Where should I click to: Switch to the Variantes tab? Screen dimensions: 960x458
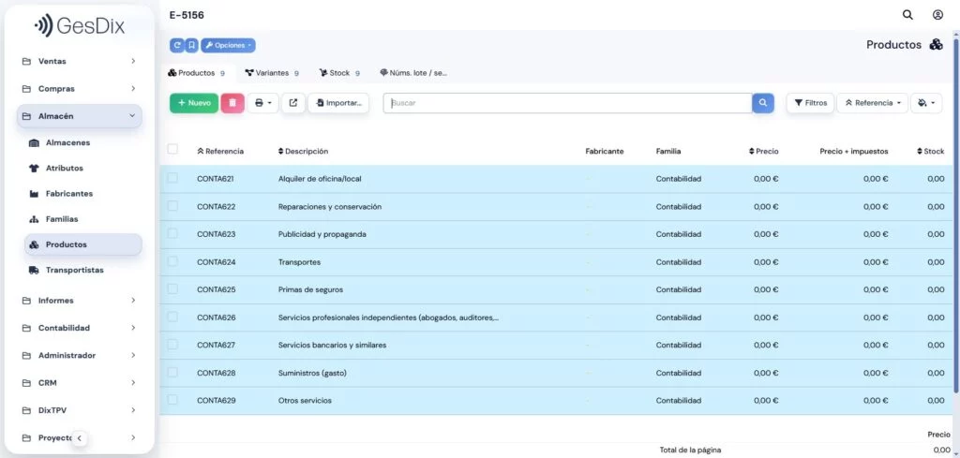click(x=272, y=73)
